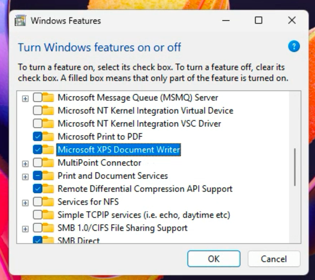Click folder icon next to Simple TCPIP services

click(x=49, y=215)
